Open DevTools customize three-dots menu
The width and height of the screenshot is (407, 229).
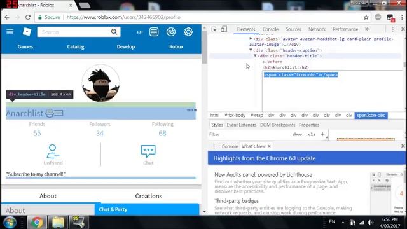393,29
